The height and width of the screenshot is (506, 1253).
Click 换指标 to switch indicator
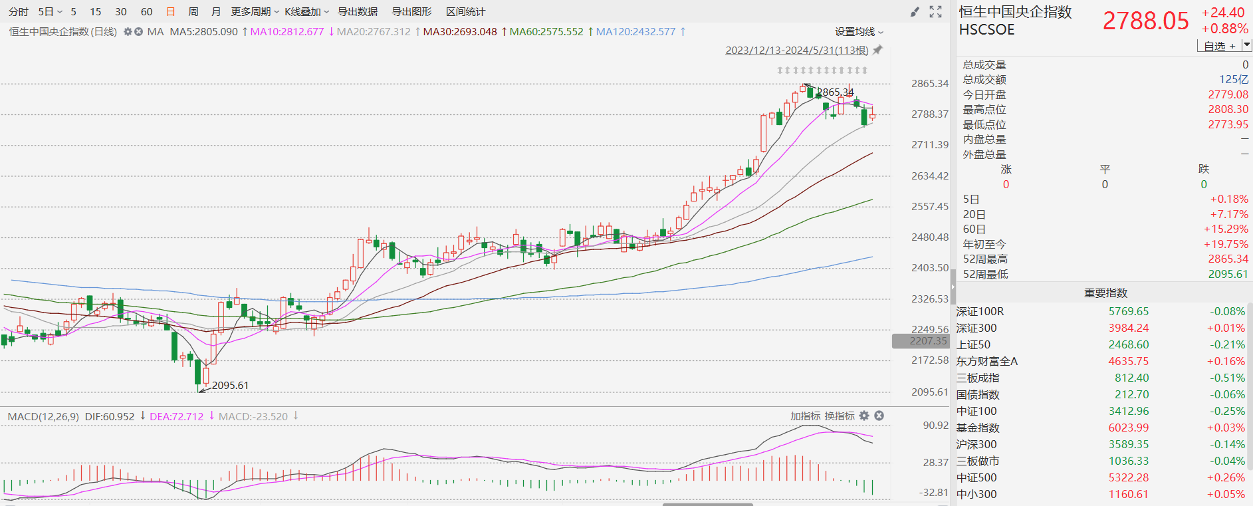coord(840,416)
